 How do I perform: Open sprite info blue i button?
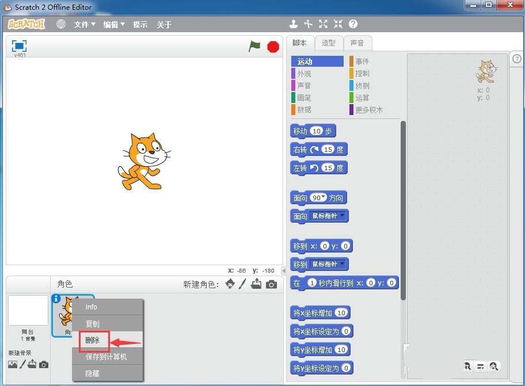(56, 298)
